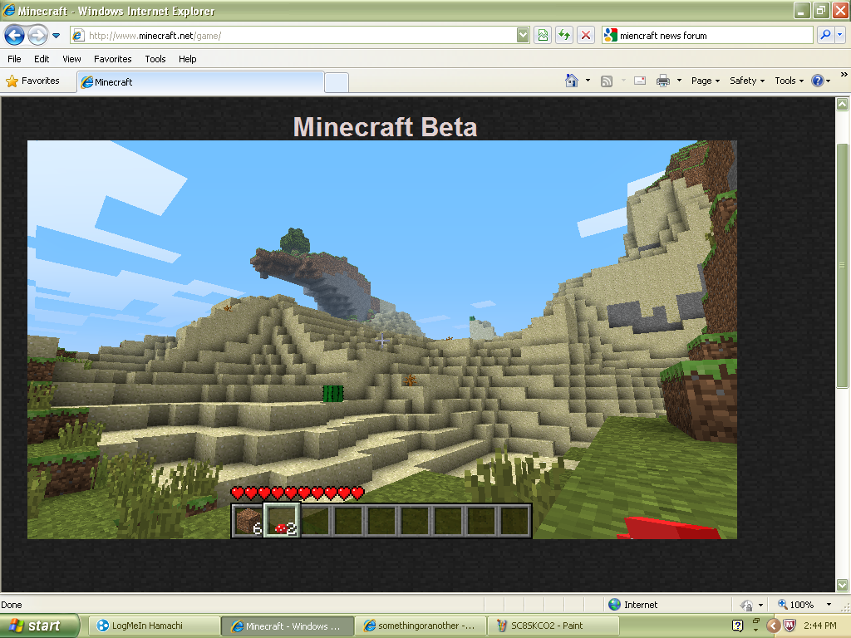Click the search box with 'miencraft news forum'
Image resolution: width=851 pixels, height=638 pixels.
click(708, 36)
